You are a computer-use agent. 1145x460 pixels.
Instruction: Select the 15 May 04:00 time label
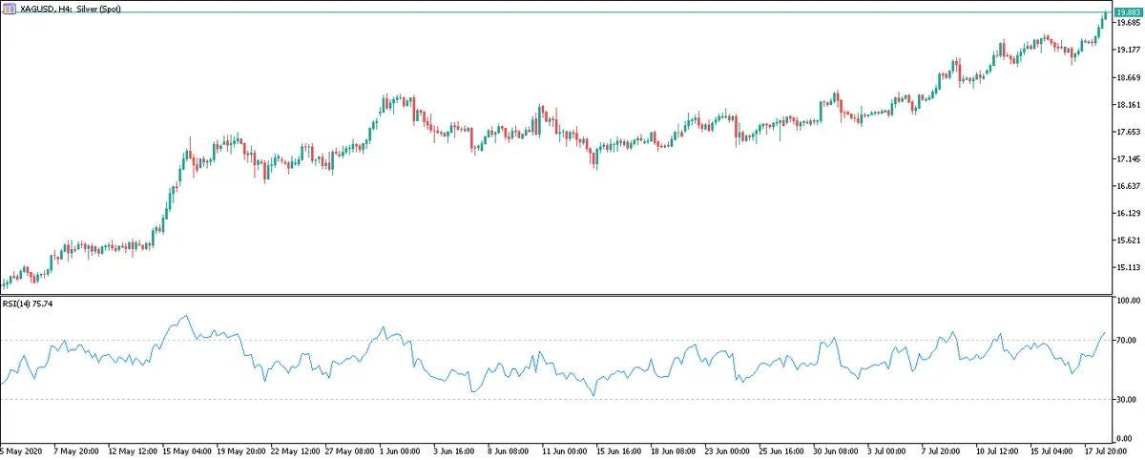click(x=186, y=449)
